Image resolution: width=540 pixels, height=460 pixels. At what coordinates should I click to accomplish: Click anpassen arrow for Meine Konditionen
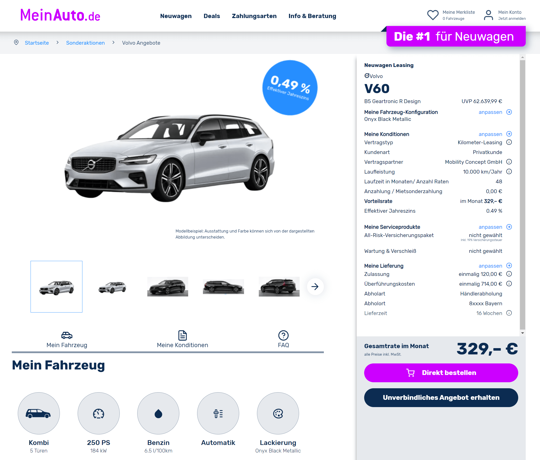pos(509,134)
